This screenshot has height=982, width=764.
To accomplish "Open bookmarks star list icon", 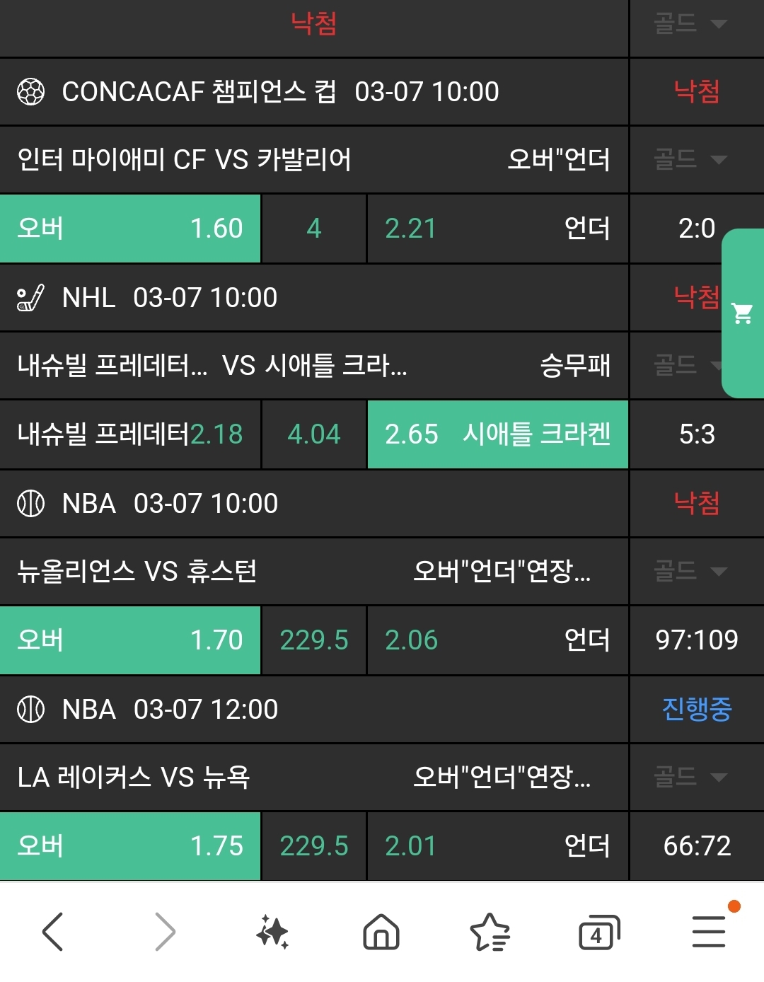I will [490, 931].
